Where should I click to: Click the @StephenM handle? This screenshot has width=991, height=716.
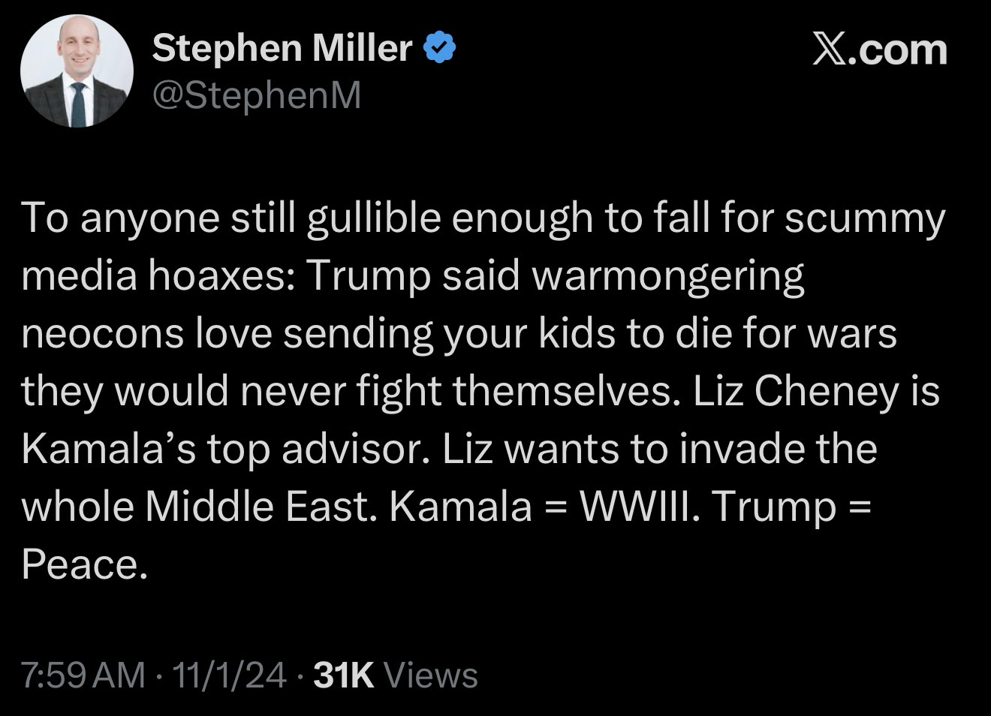pos(257,95)
